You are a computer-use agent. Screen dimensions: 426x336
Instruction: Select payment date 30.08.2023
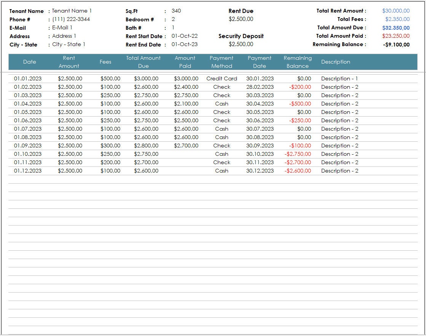click(260, 137)
